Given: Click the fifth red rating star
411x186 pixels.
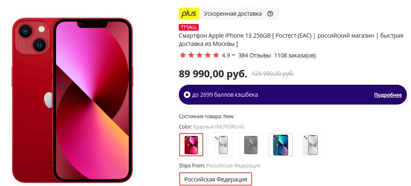Looking at the screenshot, I should [x=216, y=55].
